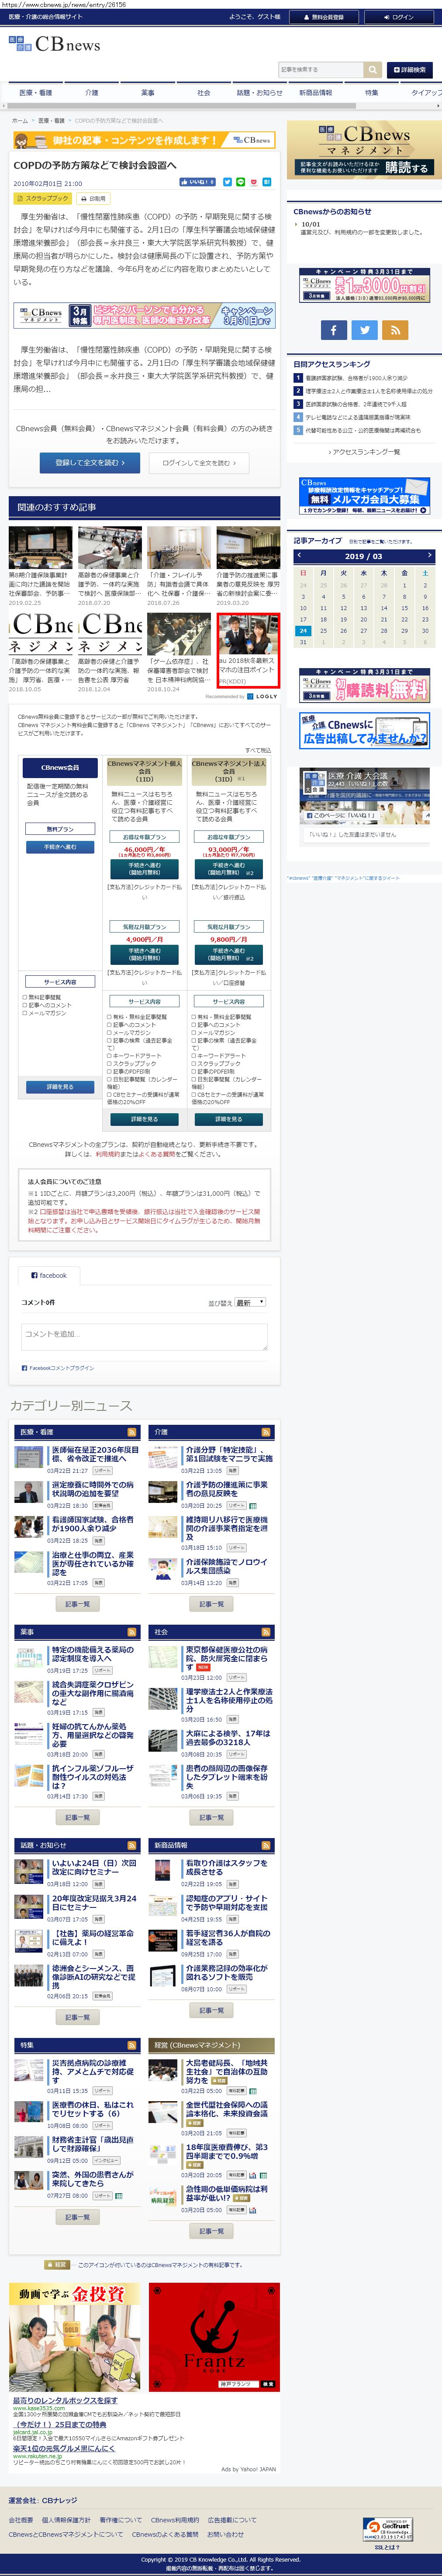This screenshot has height=2576, width=442.
Task: Click the スクラップブック scrapbook button
Action: 43,198
